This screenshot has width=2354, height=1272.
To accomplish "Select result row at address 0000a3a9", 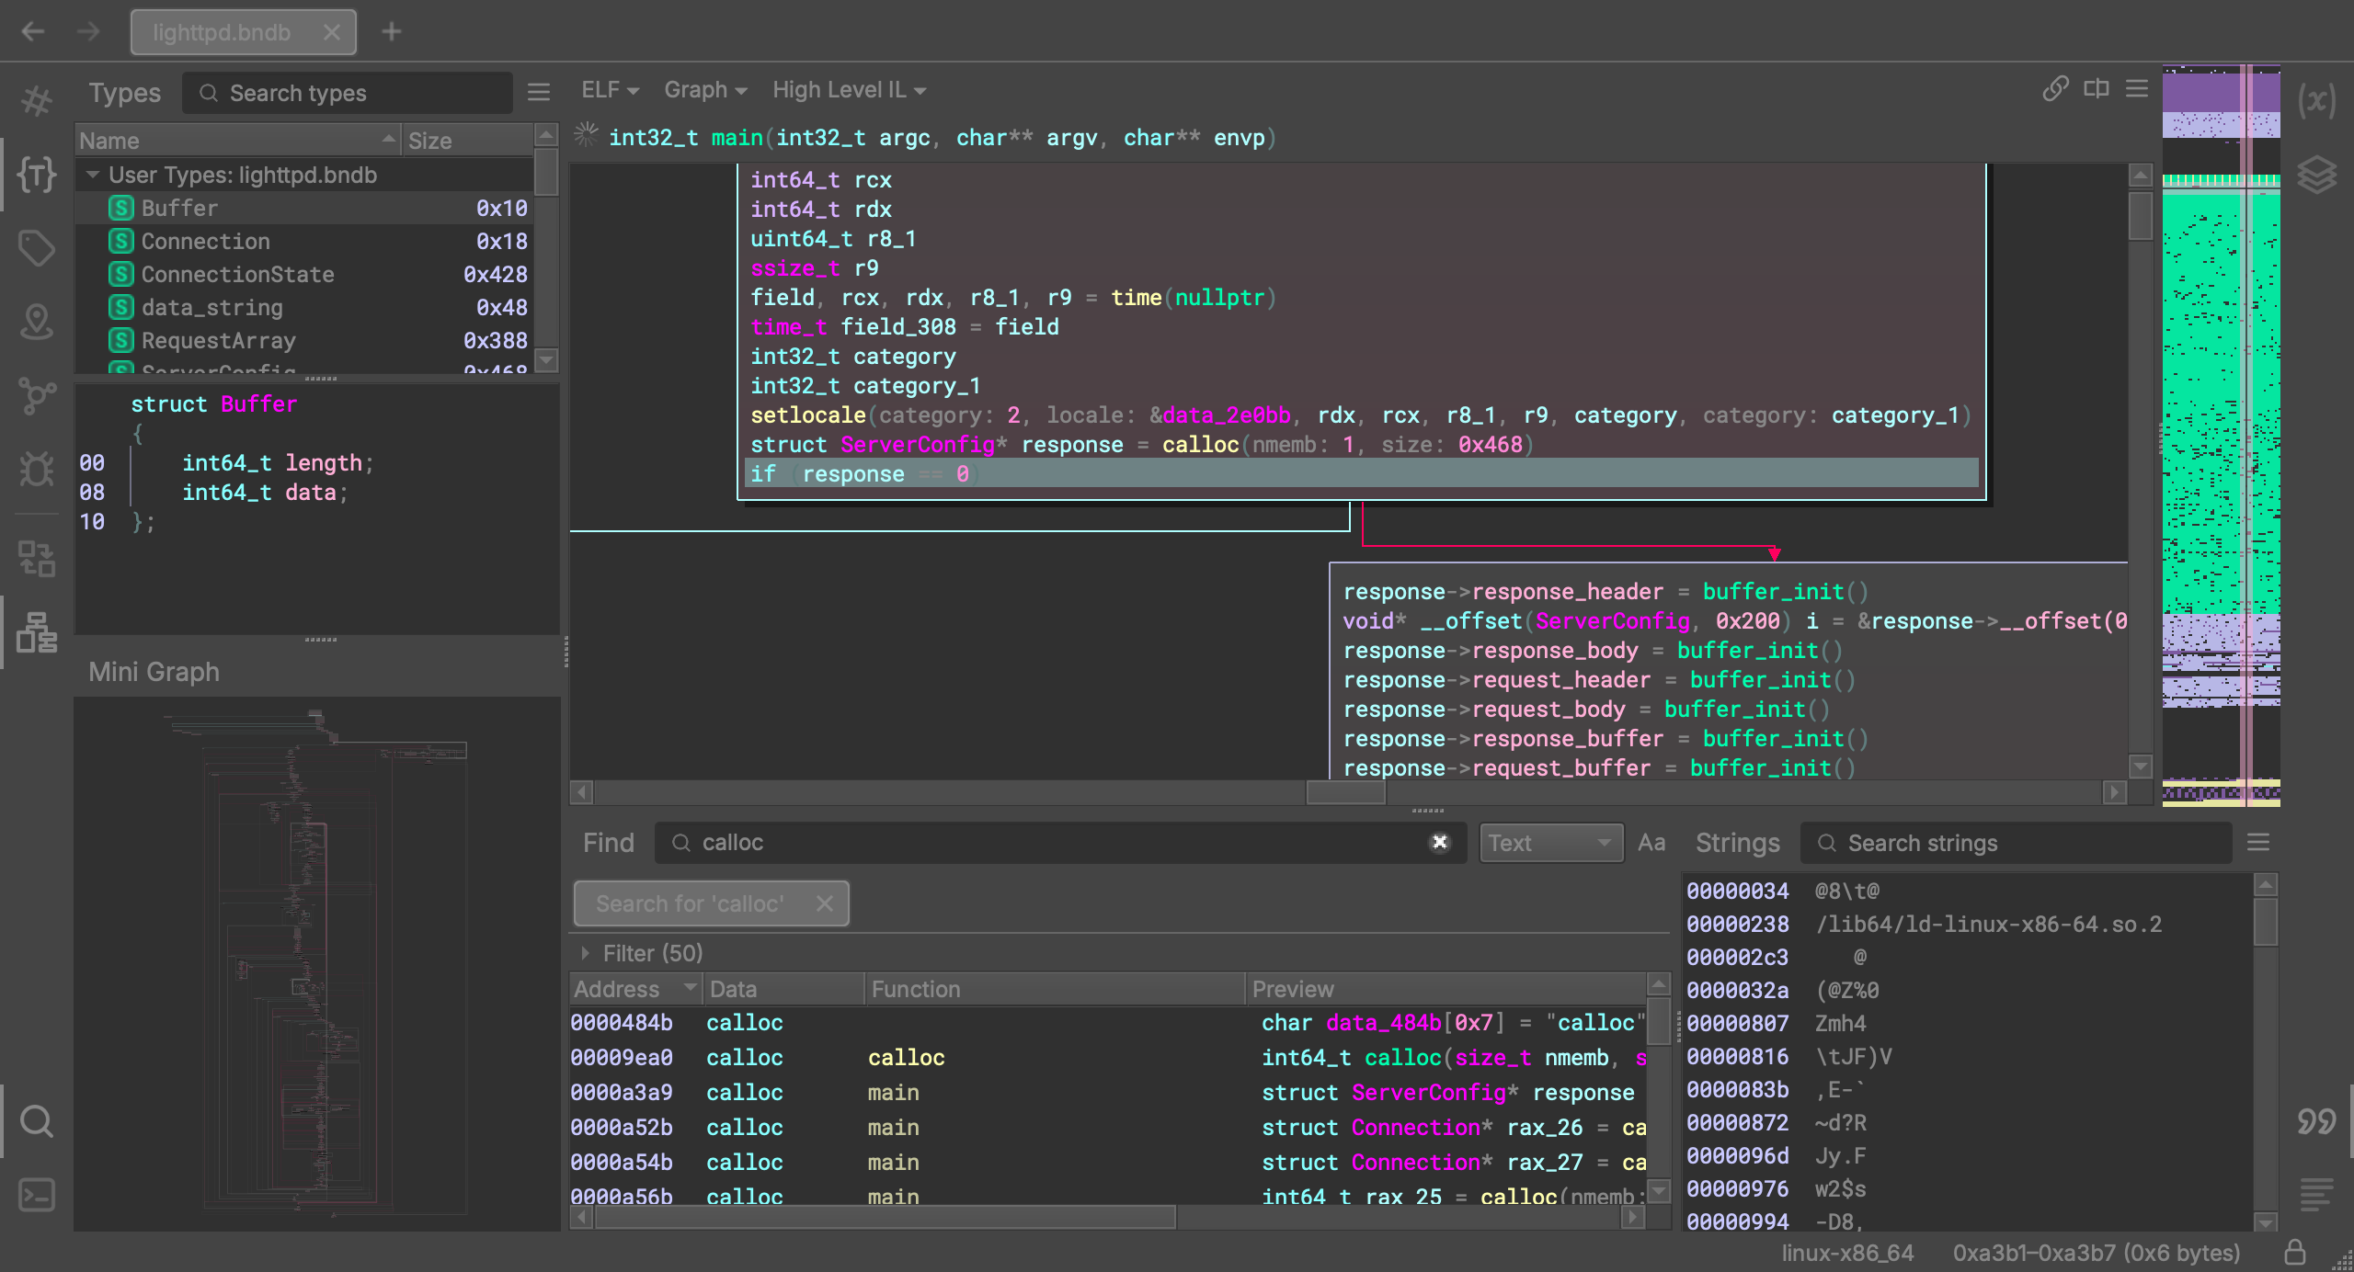I will click(1108, 1093).
